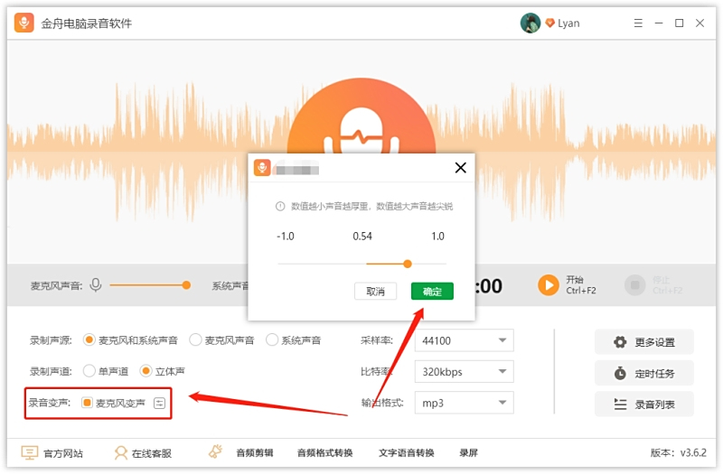This screenshot has width=723, height=474.
Task: Open the voice-change settings icon beside 麦克风变声
Action: click(x=159, y=403)
